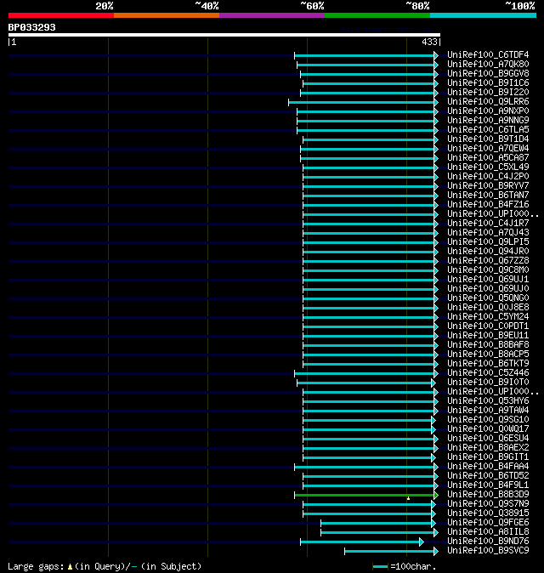Screen dimensions: 544x573
Task: Click the UniRef100_B4FAA4 entry
Action: [488, 466]
